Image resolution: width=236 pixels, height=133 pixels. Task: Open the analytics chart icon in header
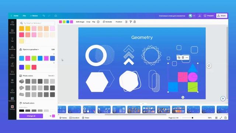[199, 16]
